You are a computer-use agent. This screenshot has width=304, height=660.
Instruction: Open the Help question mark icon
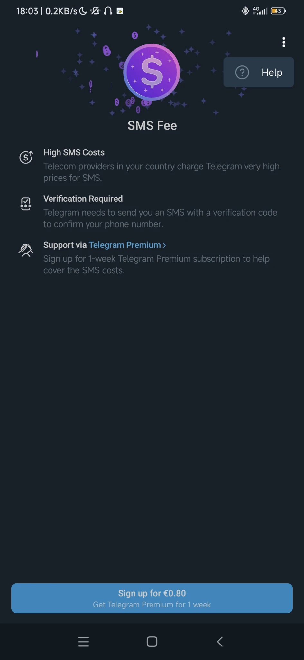(x=242, y=72)
